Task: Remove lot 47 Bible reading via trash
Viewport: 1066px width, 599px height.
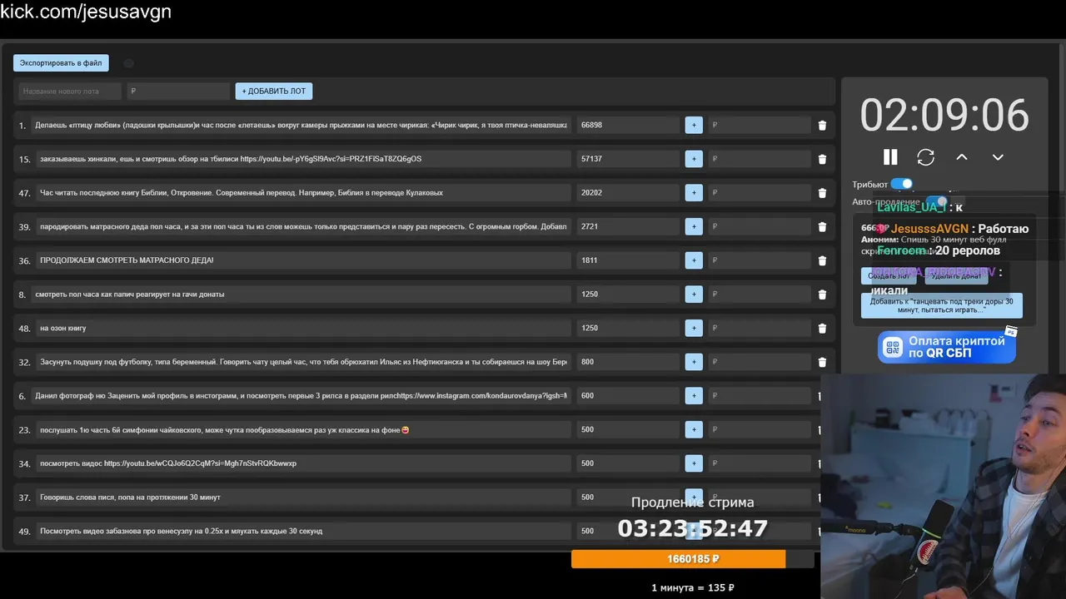Action: click(x=823, y=193)
